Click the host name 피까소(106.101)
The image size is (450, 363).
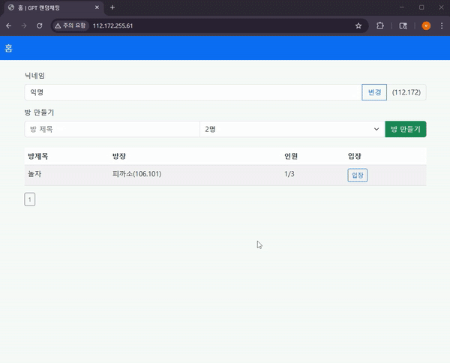[x=137, y=174]
